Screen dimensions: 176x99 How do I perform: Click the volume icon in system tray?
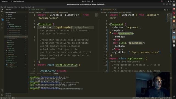point(169,1)
